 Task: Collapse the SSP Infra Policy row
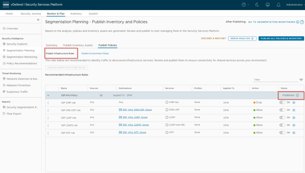click(x=48, y=95)
